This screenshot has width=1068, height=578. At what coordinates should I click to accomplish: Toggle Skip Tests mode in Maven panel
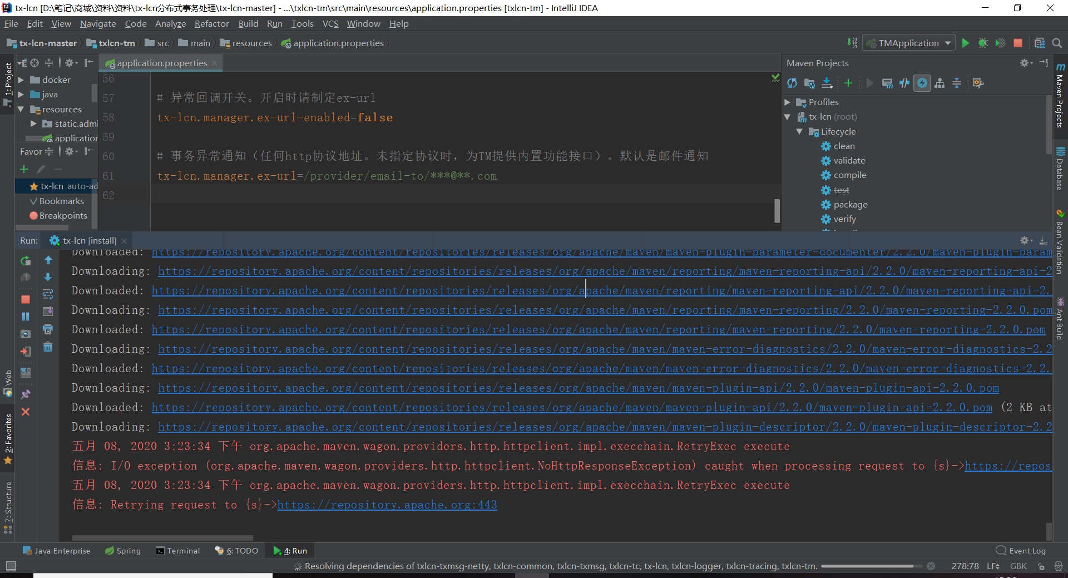(x=922, y=83)
